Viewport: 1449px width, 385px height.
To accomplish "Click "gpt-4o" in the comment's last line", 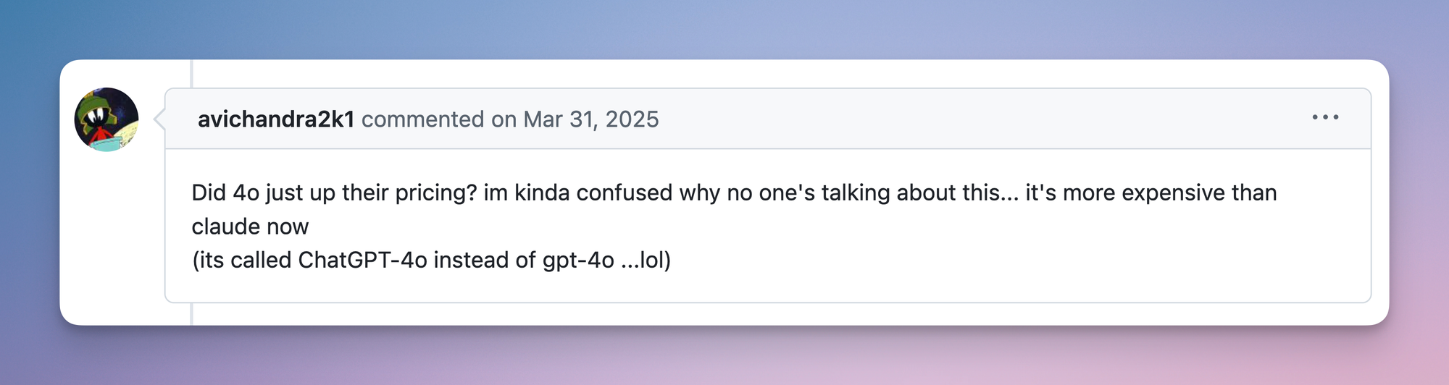I will [x=578, y=261].
